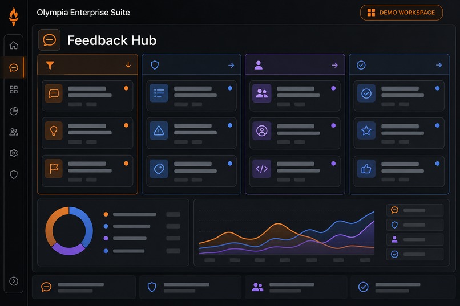Select the Feedback chat sidebar icon
The width and height of the screenshot is (460, 306).
point(14,68)
